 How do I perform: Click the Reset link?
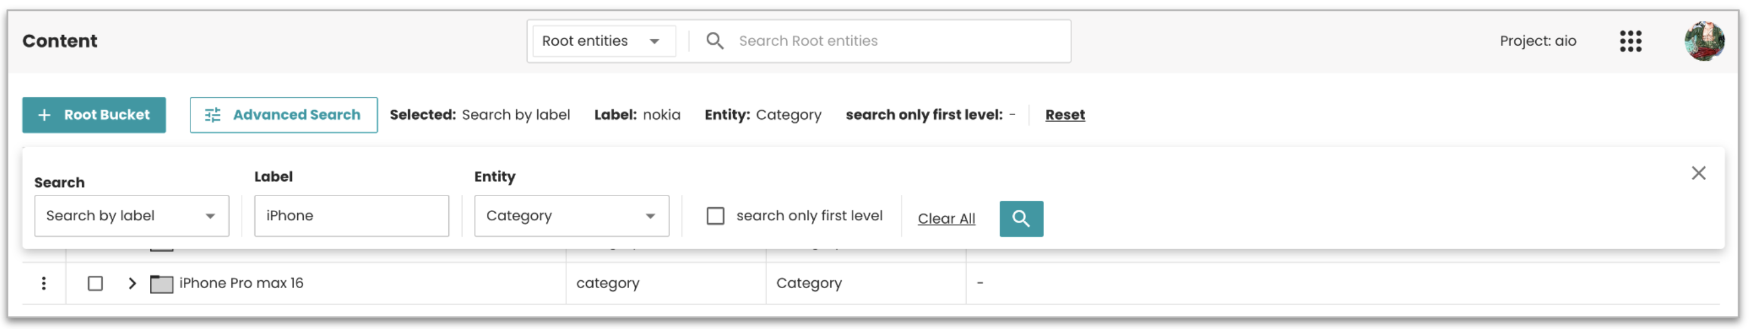point(1064,114)
